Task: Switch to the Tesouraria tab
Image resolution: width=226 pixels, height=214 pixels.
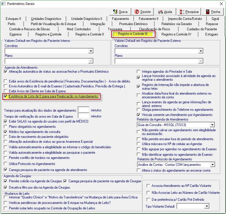Action: (x=115, y=29)
